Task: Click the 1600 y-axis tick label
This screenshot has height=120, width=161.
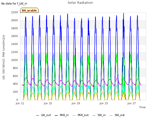Action: 15,36
